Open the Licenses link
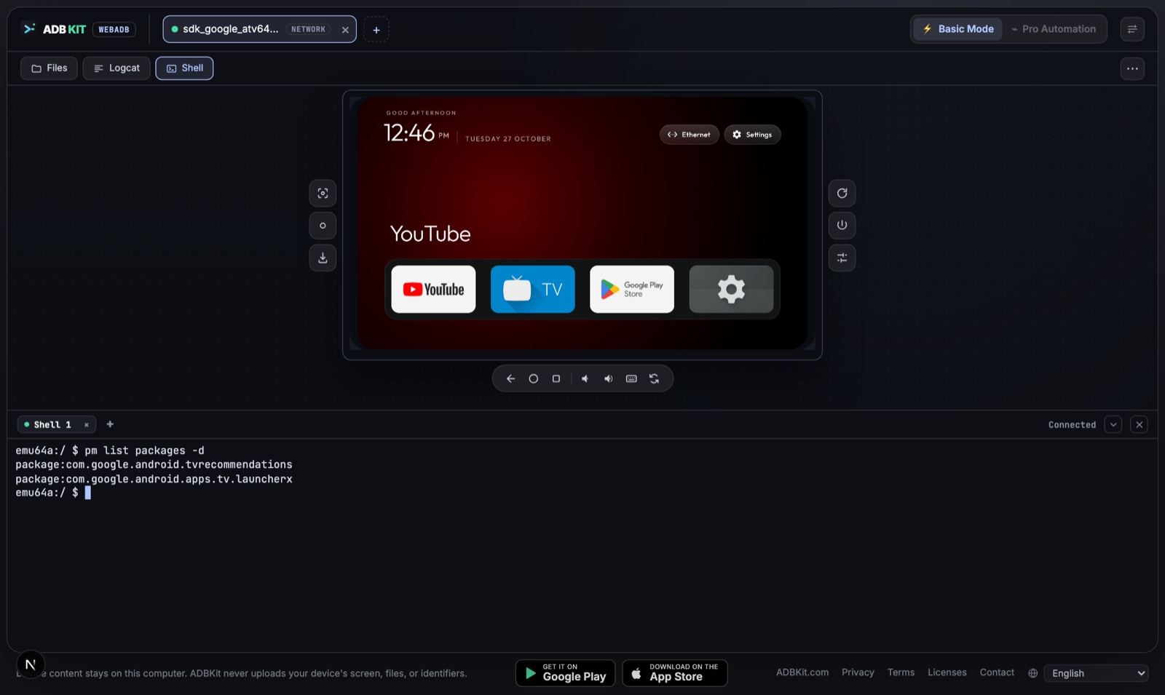The width and height of the screenshot is (1165, 695). point(947,672)
